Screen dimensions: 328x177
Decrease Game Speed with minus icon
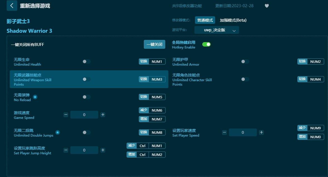pyautogui.click(x=66, y=115)
